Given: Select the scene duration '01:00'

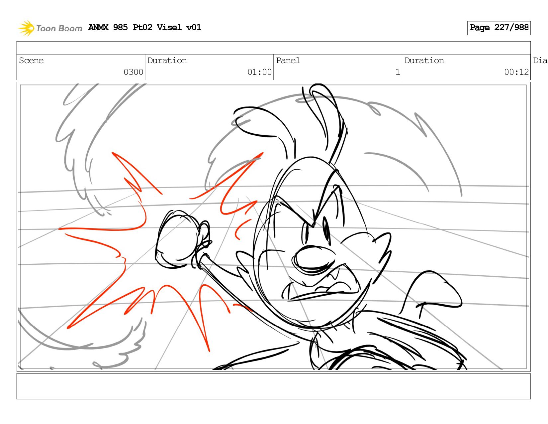Looking at the screenshot, I should coord(259,72).
